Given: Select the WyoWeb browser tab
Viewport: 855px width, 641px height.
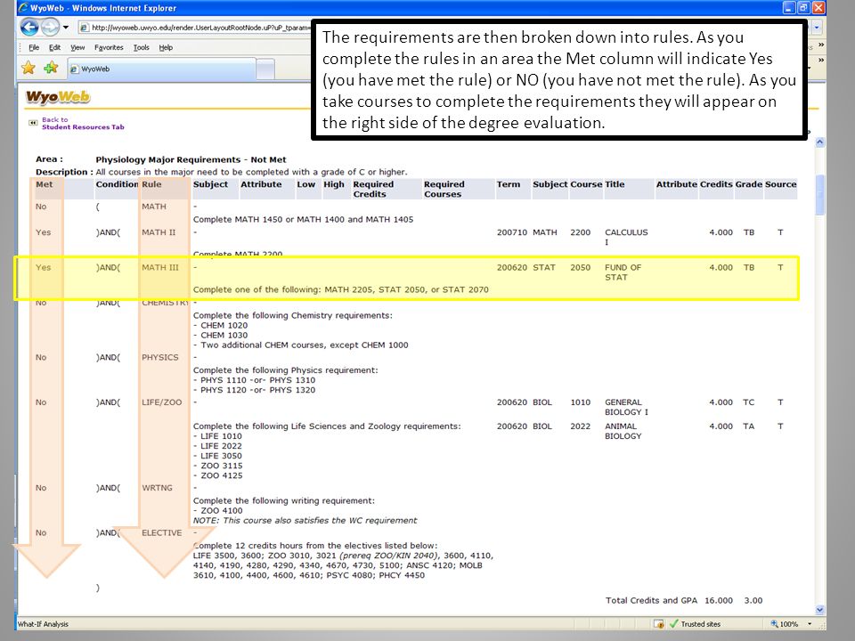Looking at the screenshot, I should pyautogui.click(x=161, y=69).
